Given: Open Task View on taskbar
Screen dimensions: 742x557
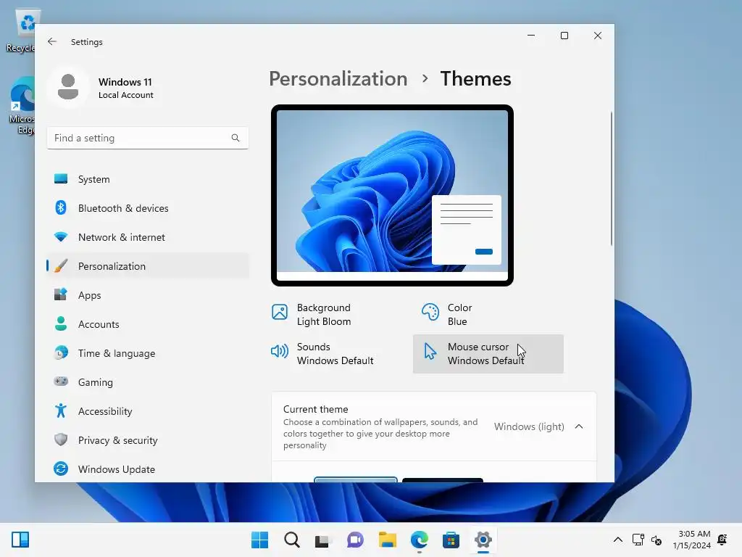Looking at the screenshot, I should (x=322, y=540).
